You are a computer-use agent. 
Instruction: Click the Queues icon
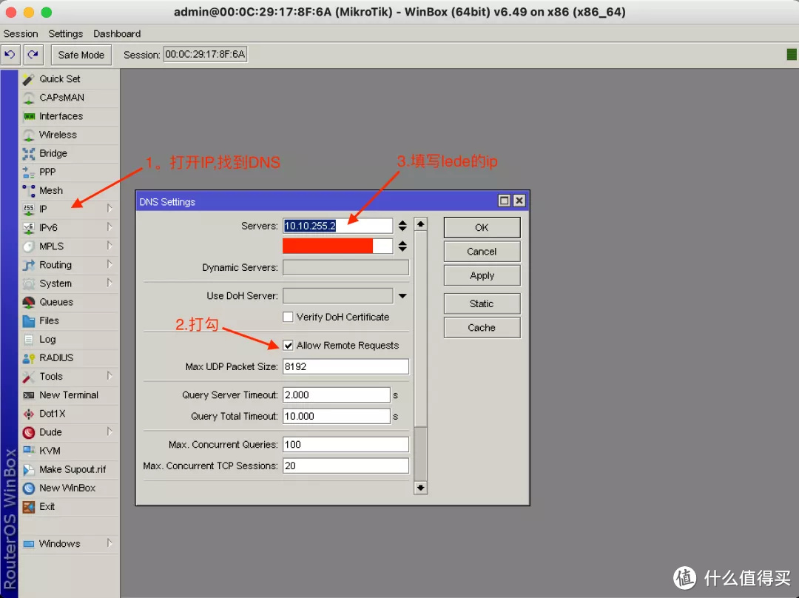[29, 302]
